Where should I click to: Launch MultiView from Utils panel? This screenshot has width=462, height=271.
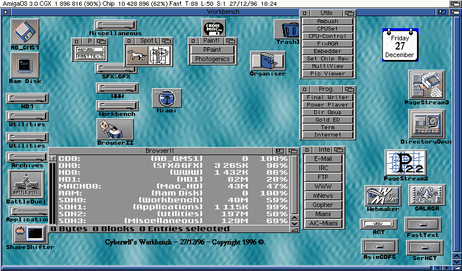point(327,66)
